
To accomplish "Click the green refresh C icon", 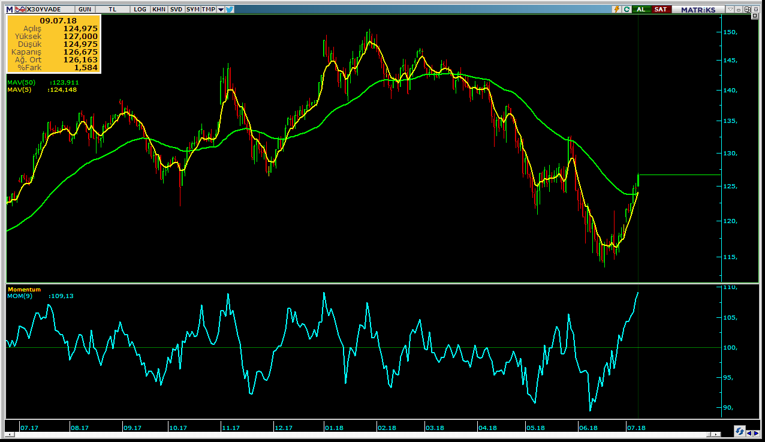I will coord(627,10).
